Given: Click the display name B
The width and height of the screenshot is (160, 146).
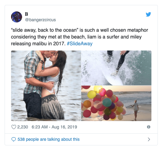Looking at the screenshot, I should pos(26,14).
